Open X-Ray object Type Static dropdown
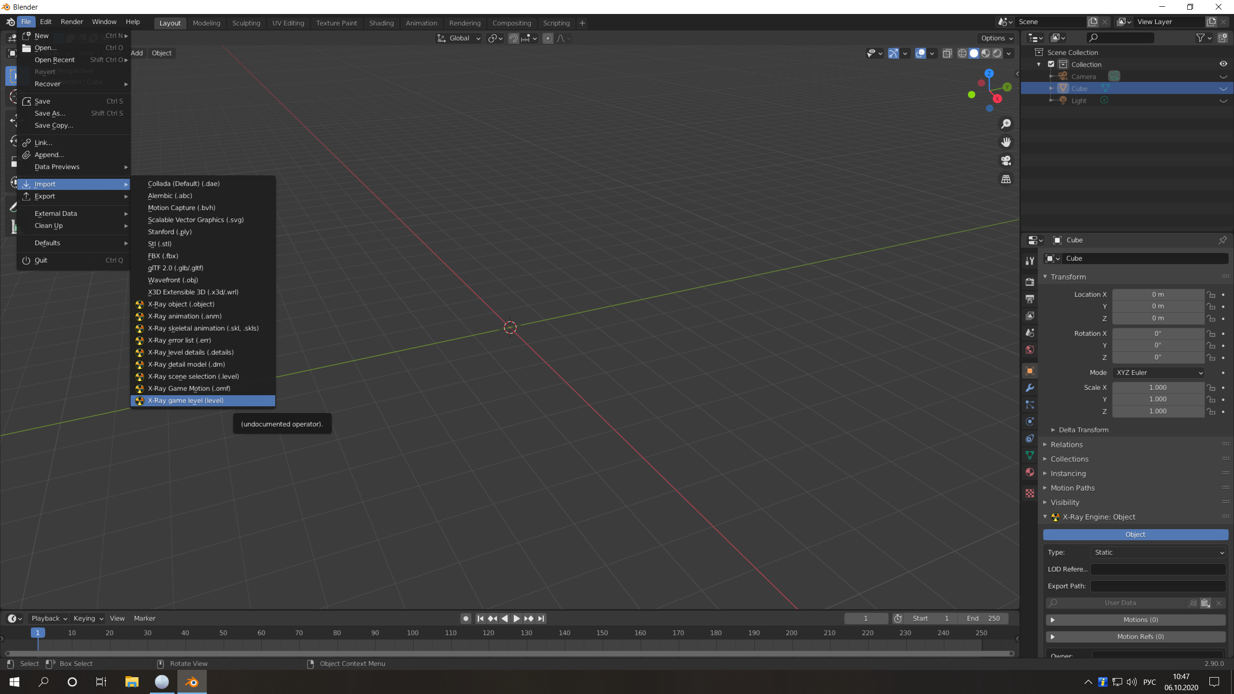Viewport: 1234px width, 694px height. pos(1158,552)
